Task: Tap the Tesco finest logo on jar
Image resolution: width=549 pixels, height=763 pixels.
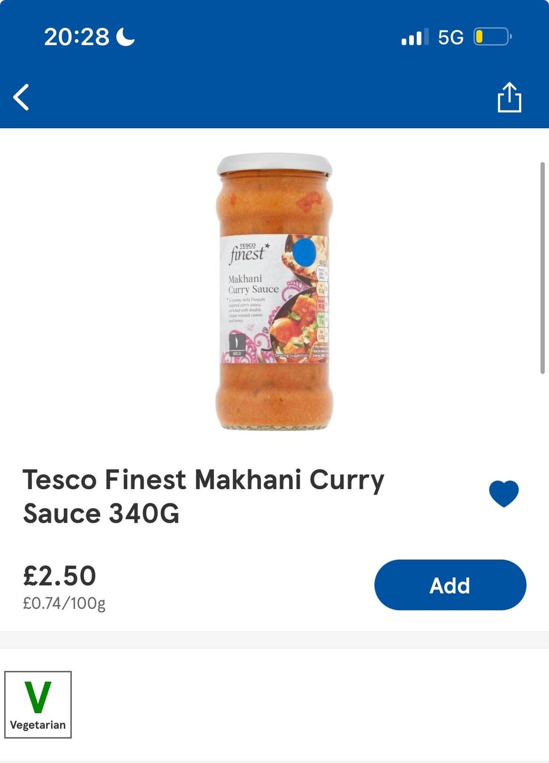Action: [248, 252]
